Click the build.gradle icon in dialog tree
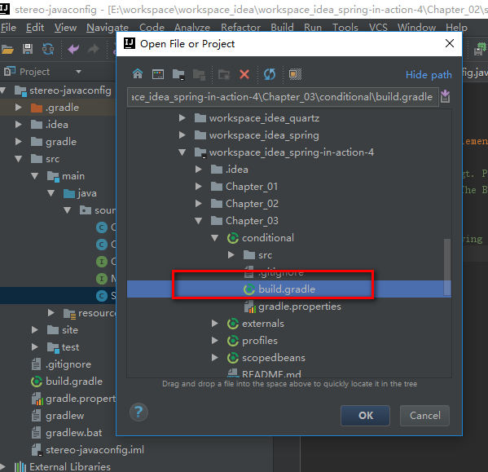This screenshot has width=488, height=472. [x=249, y=289]
